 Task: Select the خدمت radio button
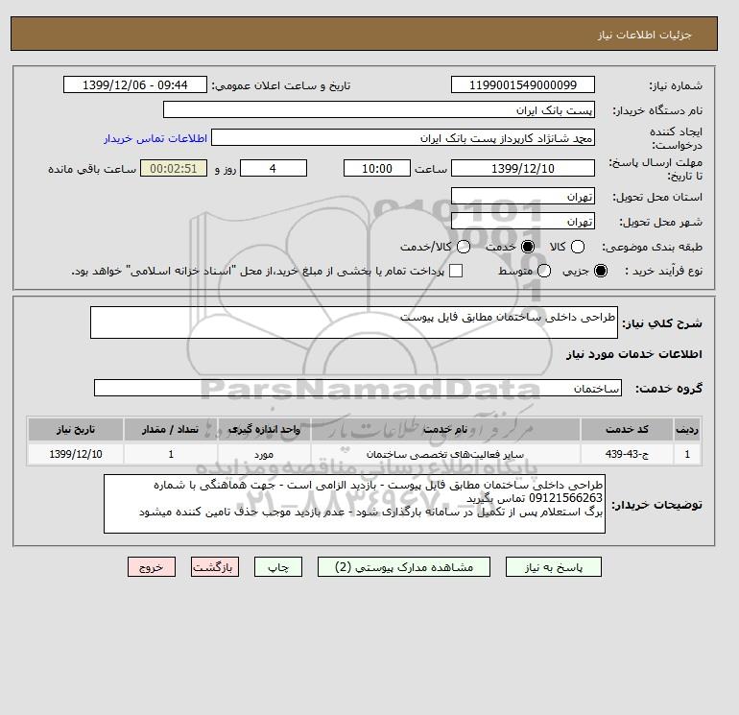click(528, 247)
